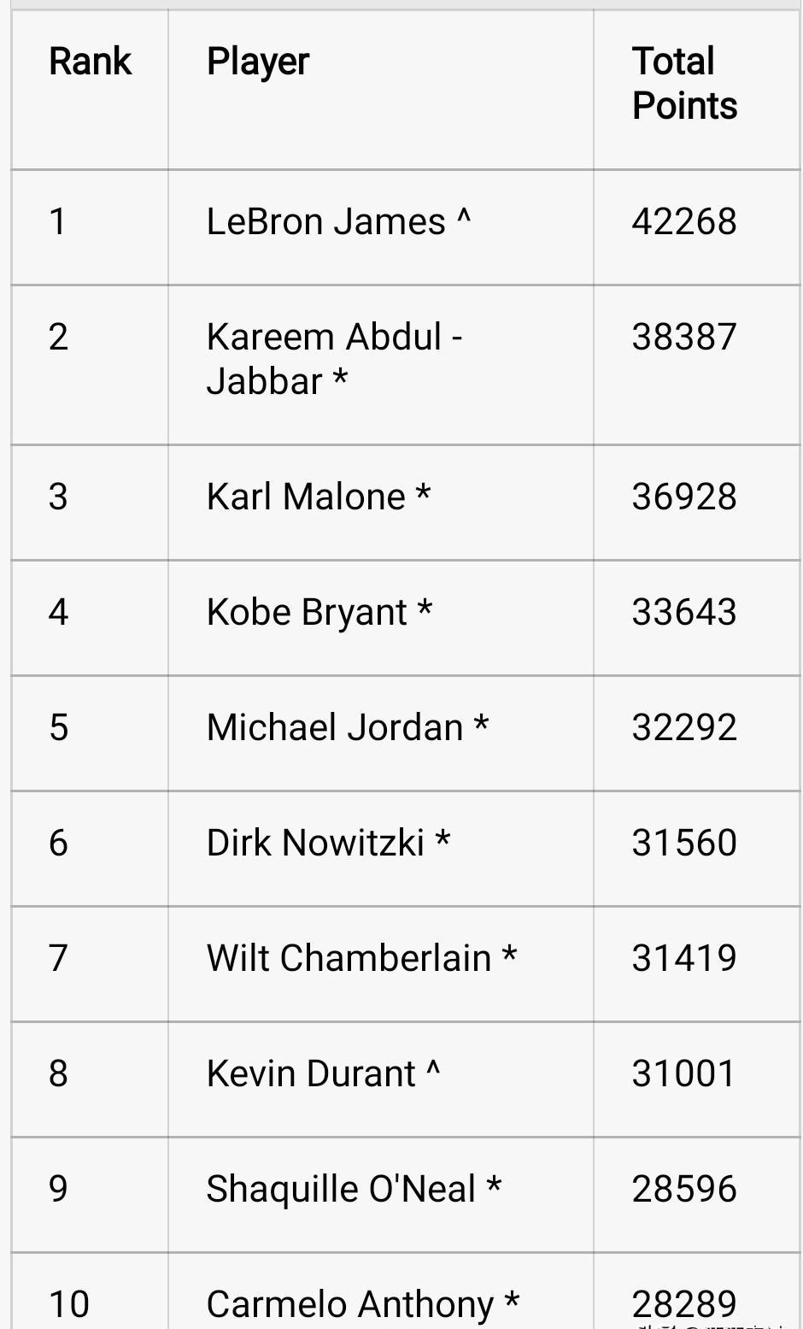Click the Total Points column header

[683, 84]
